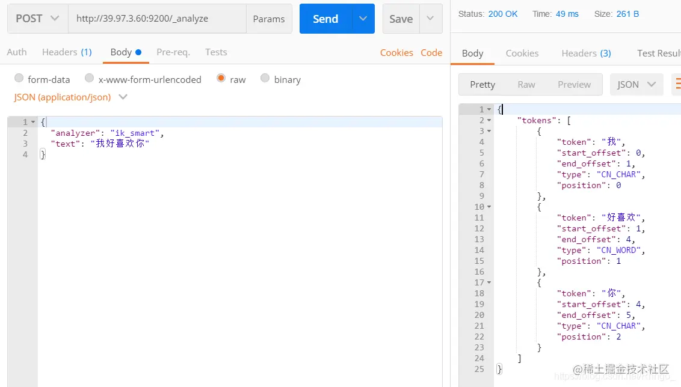Expand the Send button arrow options
Image resolution: width=681 pixels, height=387 pixels.
pyautogui.click(x=363, y=19)
